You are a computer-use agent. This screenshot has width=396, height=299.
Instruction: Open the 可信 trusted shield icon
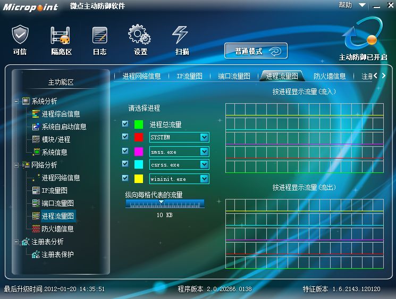[20, 35]
